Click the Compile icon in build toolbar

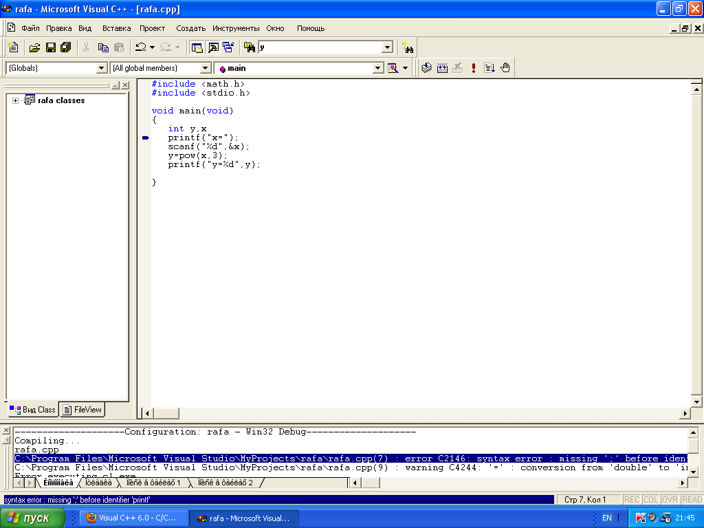click(x=426, y=68)
